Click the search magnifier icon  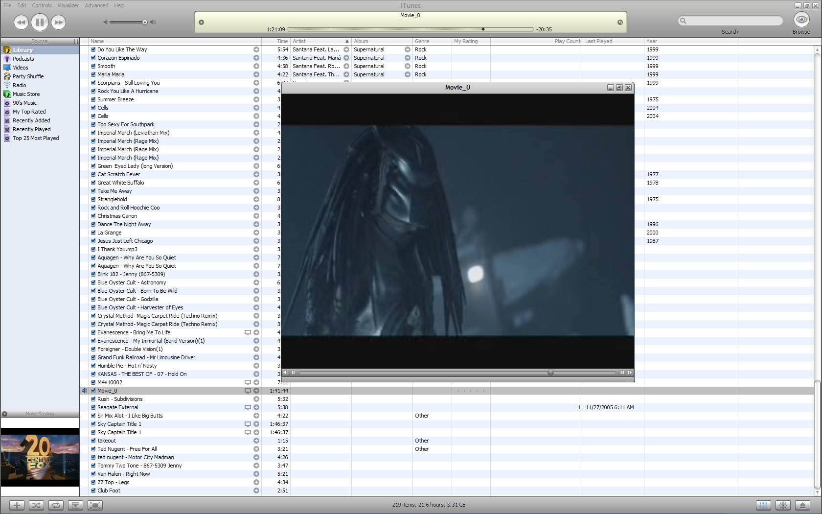(x=684, y=21)
